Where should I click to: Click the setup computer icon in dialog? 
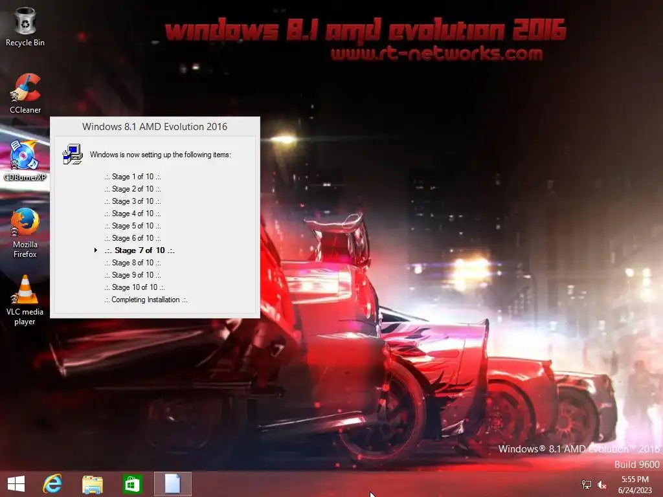point(73,154)
